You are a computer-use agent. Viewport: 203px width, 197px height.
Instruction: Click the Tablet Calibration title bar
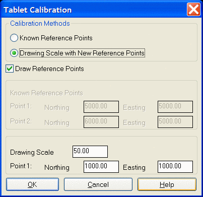tap(94, 10)
